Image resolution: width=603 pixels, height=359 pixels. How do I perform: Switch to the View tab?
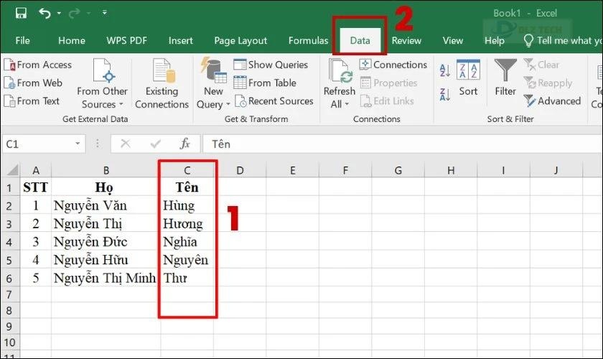point(453,40)
